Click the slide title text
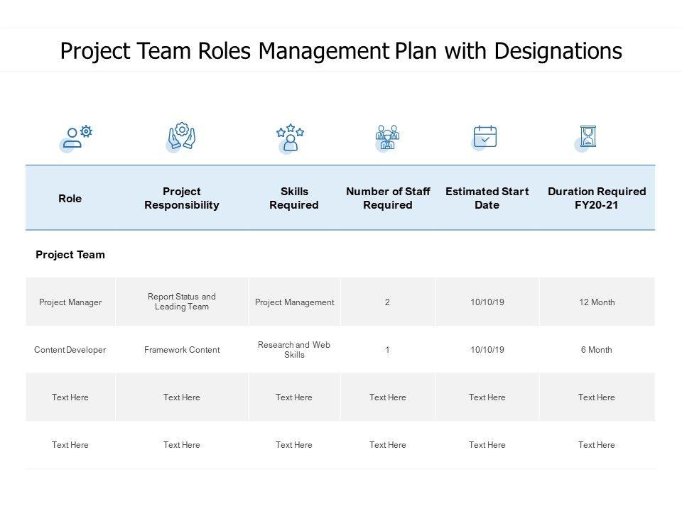This screenshot has width=682, height=511. [x=341, y=51]
